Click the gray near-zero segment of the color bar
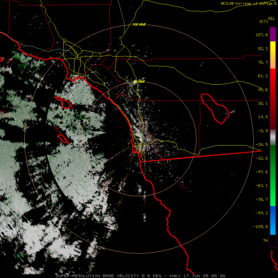278x278 pixels. click(273, 137)
